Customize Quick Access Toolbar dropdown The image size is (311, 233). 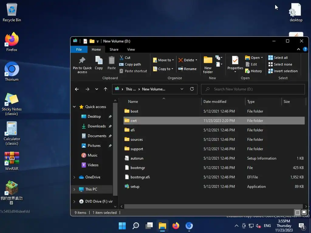tap(97, 41)
